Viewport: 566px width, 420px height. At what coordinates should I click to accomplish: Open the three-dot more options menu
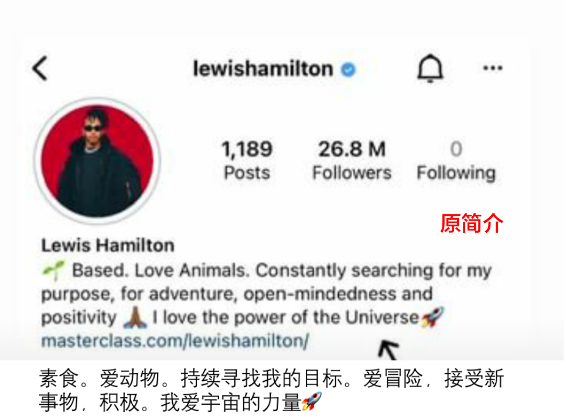click(492, 67)
